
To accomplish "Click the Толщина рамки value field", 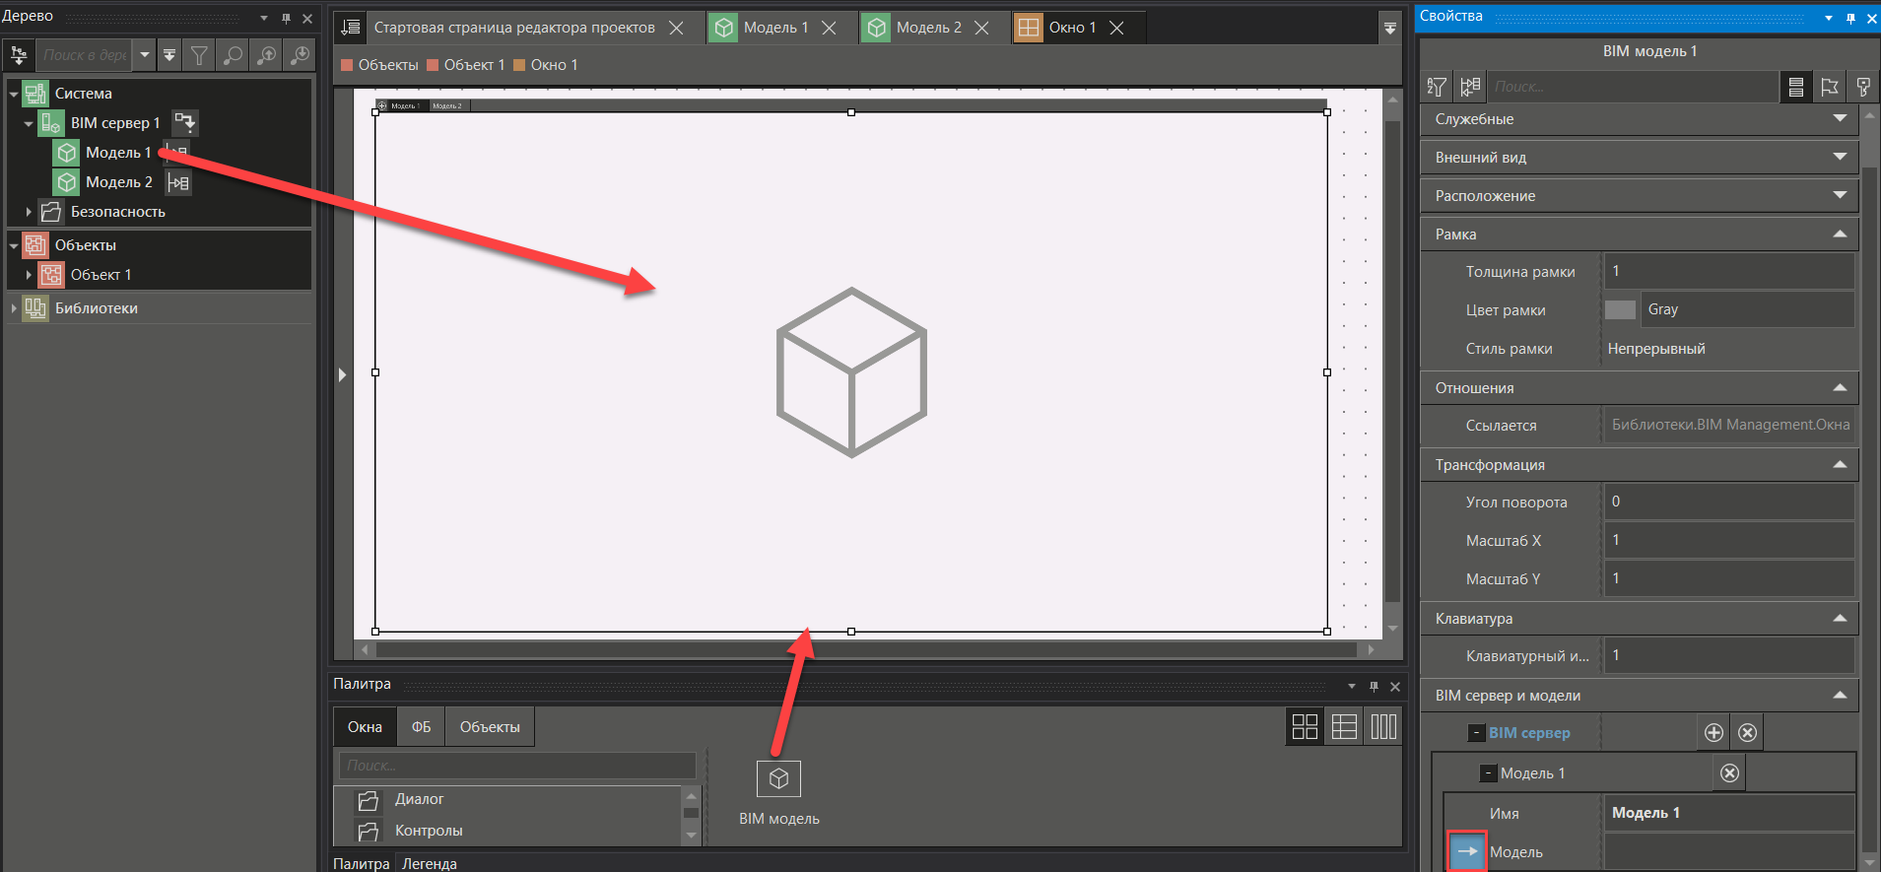I will tap(1728, 271).
